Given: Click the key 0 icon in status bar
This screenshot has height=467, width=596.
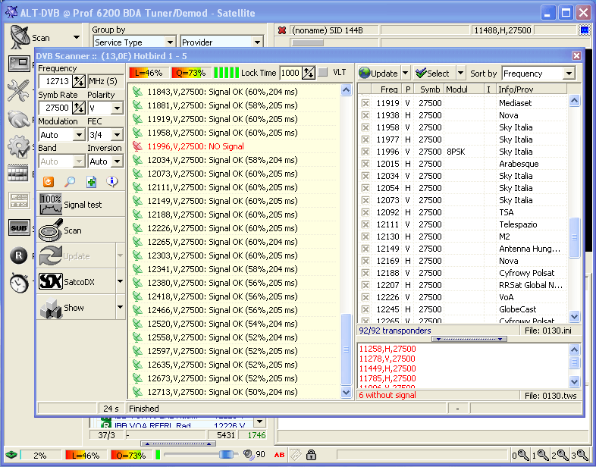Looking at the screenshot, I should point(522,455).
